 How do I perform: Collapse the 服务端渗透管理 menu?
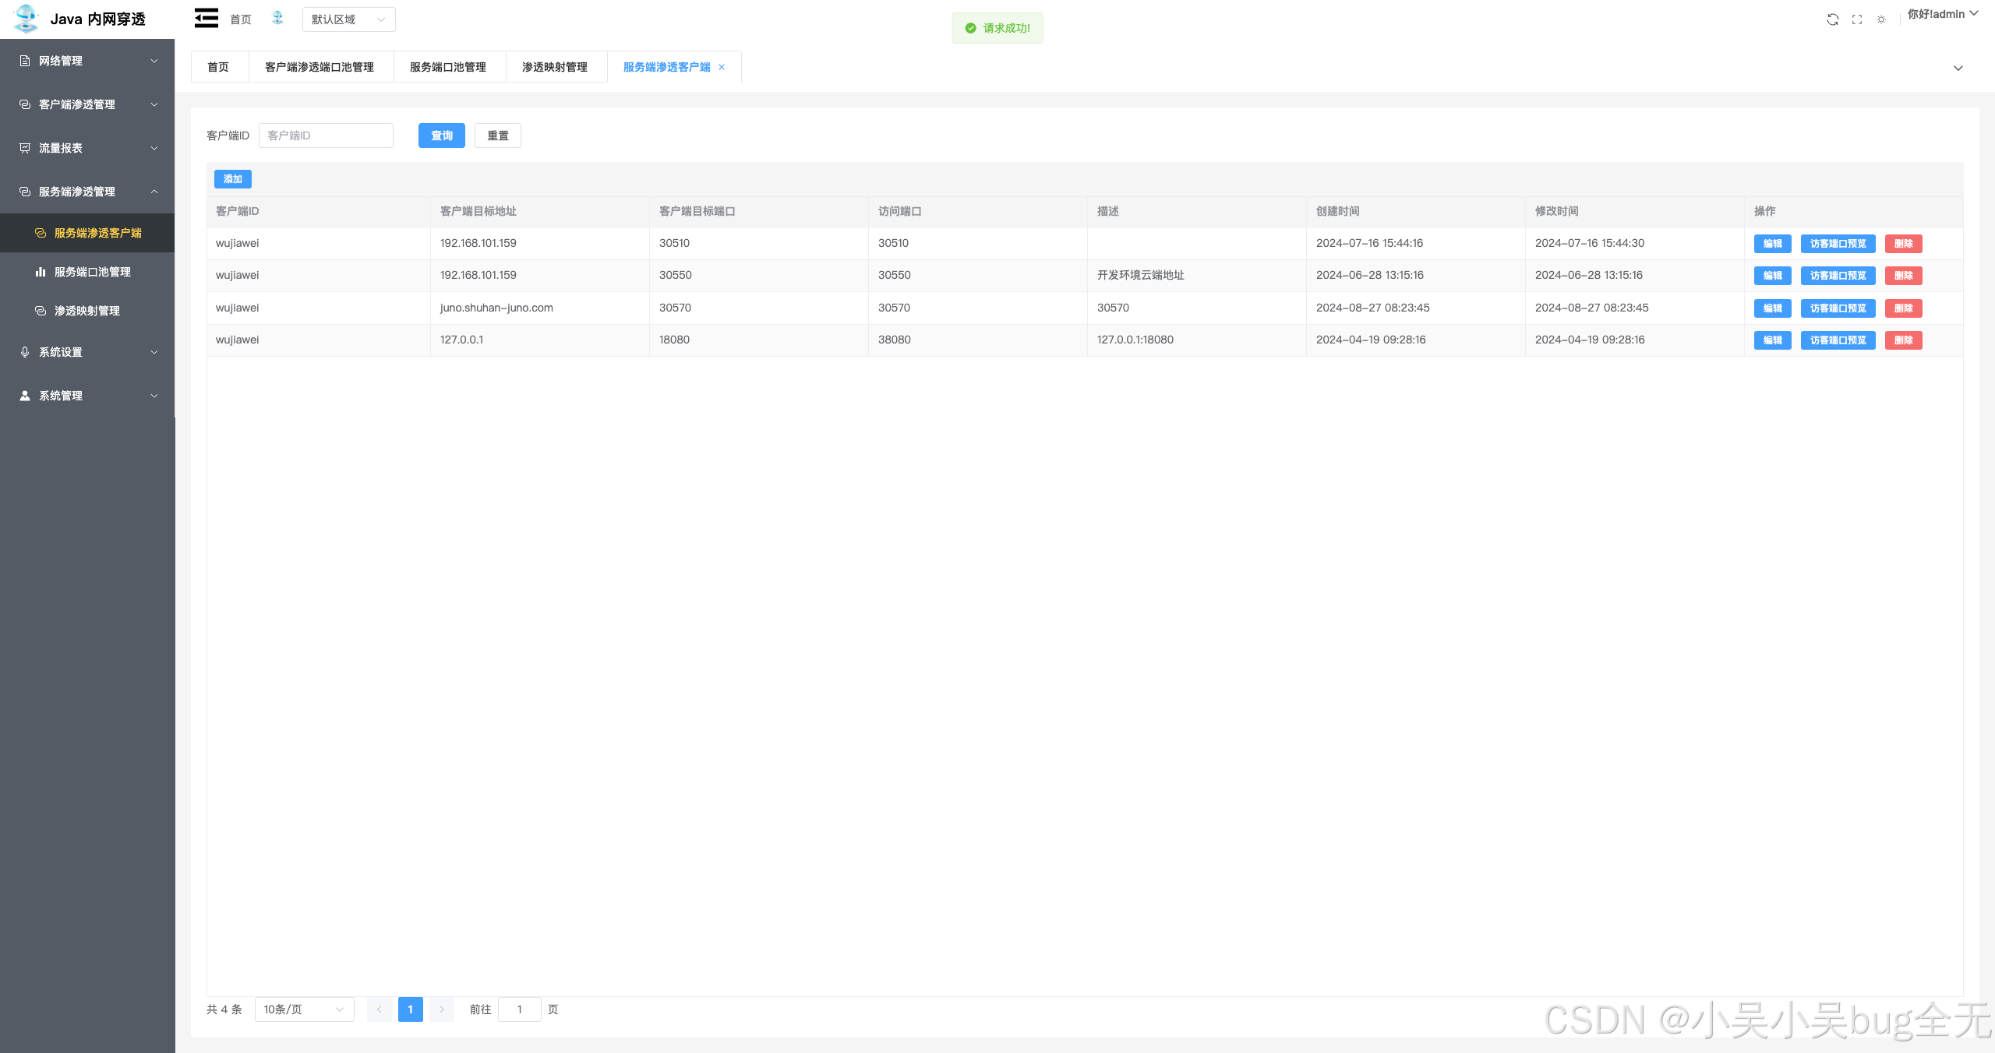coord(154,192)
